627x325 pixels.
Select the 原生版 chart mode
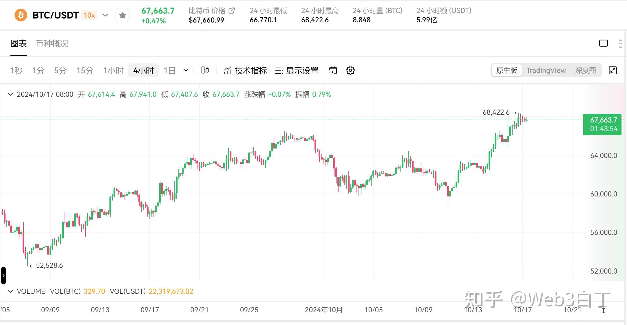(x=507, y=70)
